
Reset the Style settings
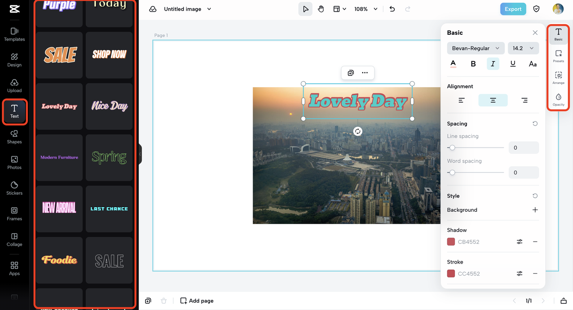pos(535,196)
